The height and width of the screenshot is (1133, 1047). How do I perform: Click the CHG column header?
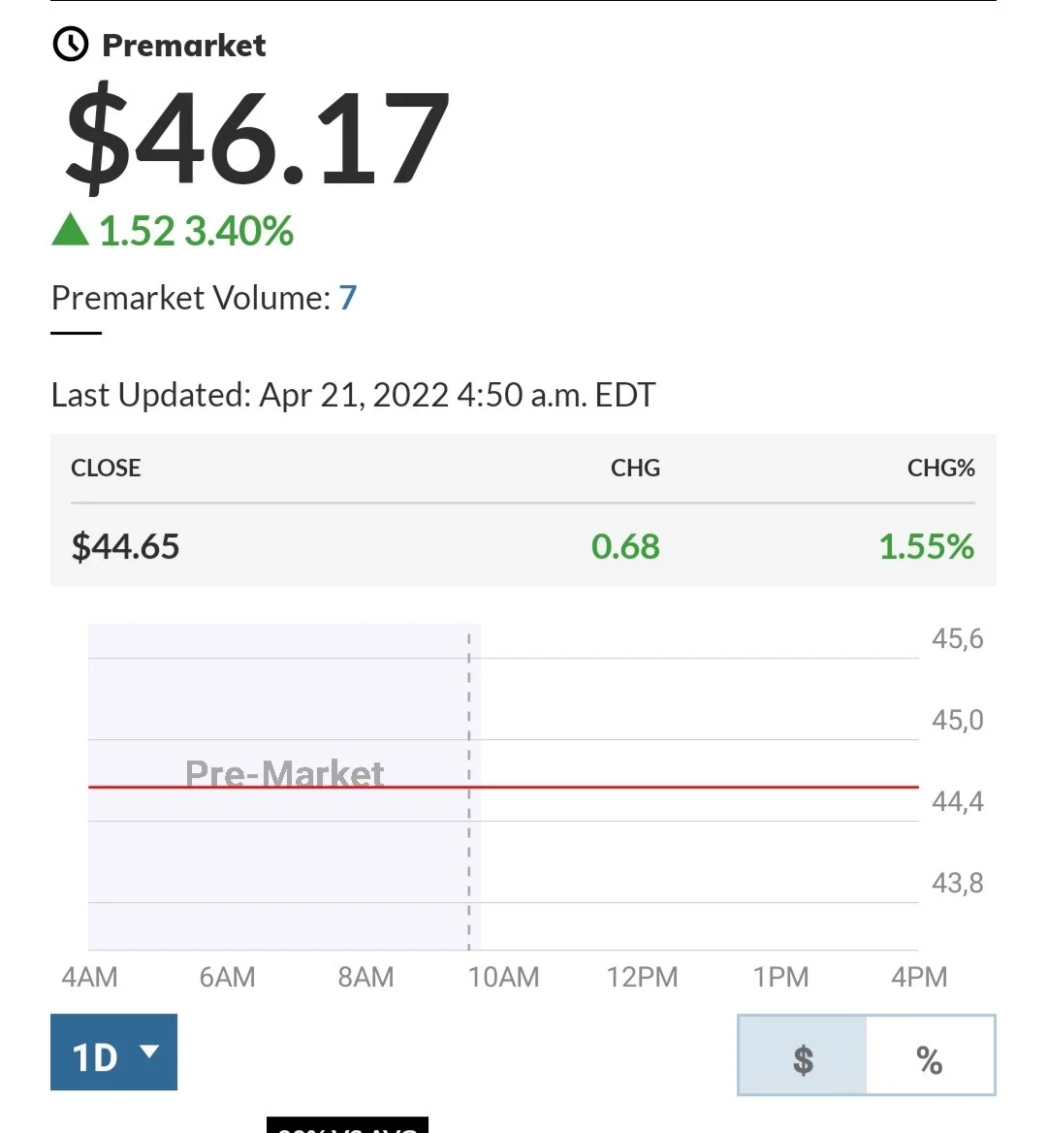pyautogui.click(x=635, y=469)
